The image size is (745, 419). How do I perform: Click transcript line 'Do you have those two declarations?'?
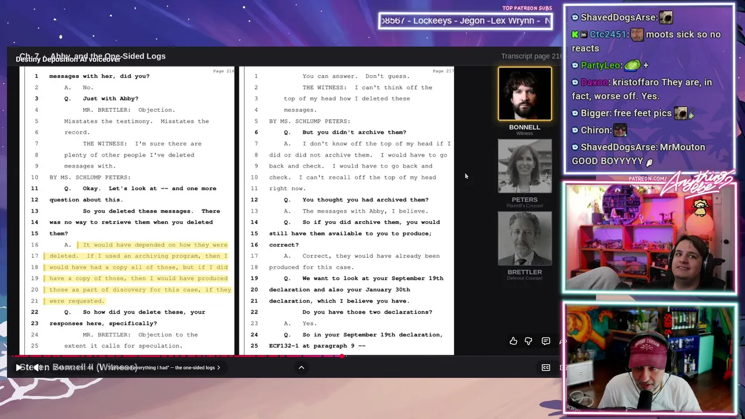click(367, 312)
